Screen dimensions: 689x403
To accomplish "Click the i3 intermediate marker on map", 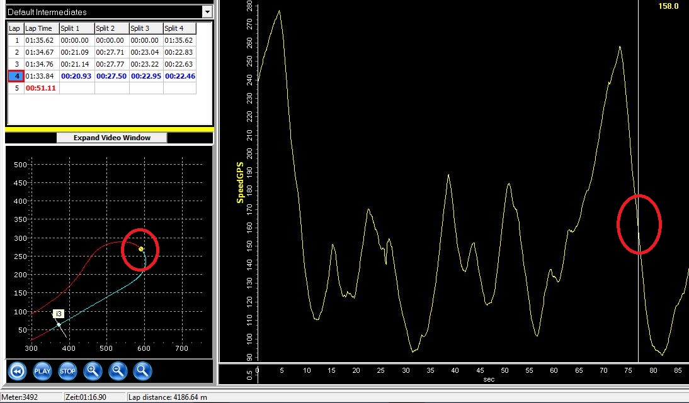I will pos(59,313).
